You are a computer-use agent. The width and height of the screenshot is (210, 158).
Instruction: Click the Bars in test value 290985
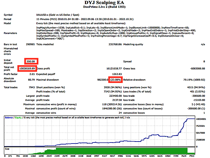coord(30,44)
